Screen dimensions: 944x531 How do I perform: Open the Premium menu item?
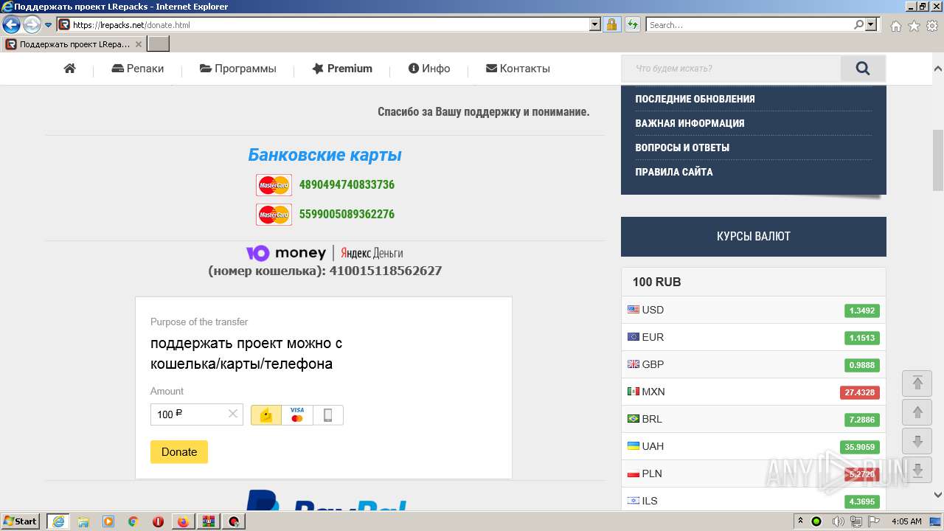pos(342,69)
